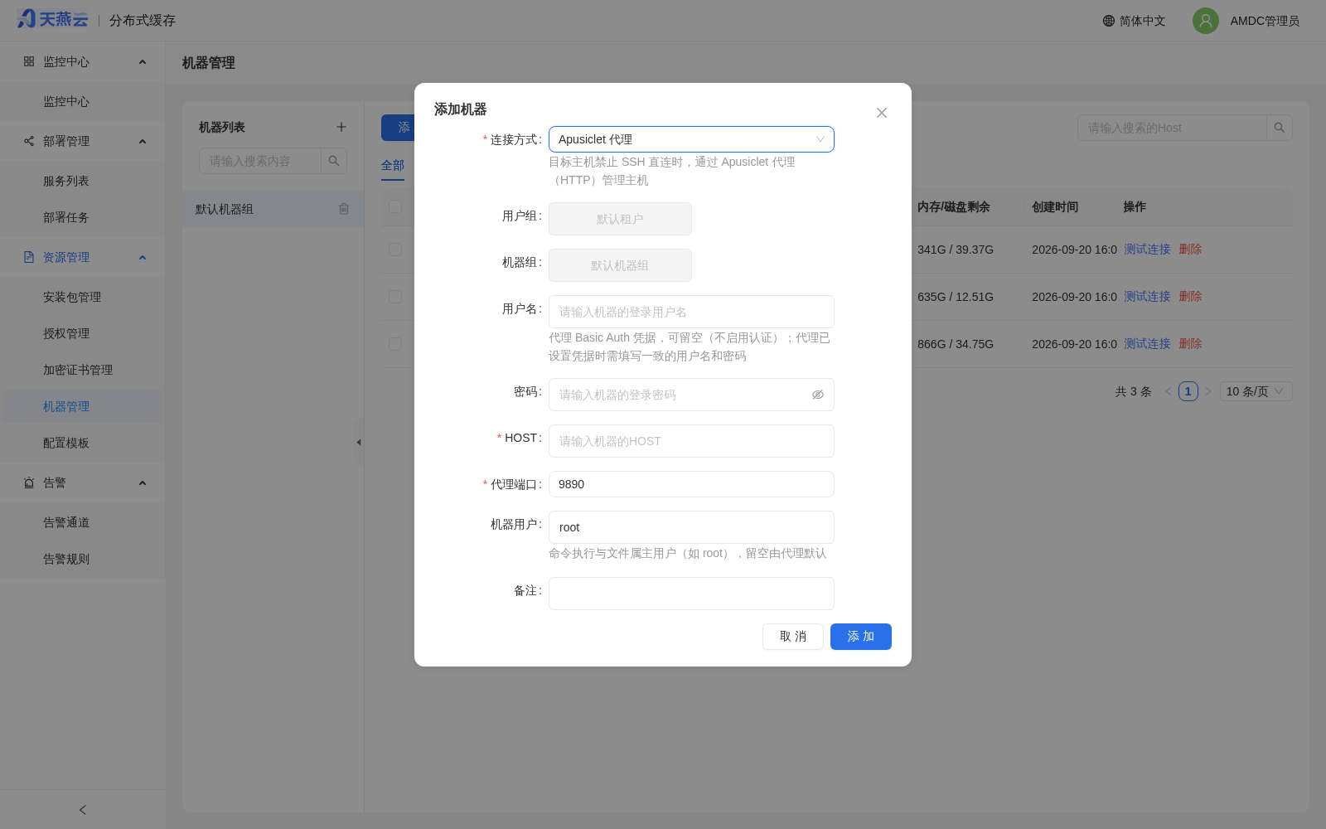This screenshot has height=829, width=1326.
Task: Open AMDC管理员 user avatar
Action: (x=1206, y=21)
